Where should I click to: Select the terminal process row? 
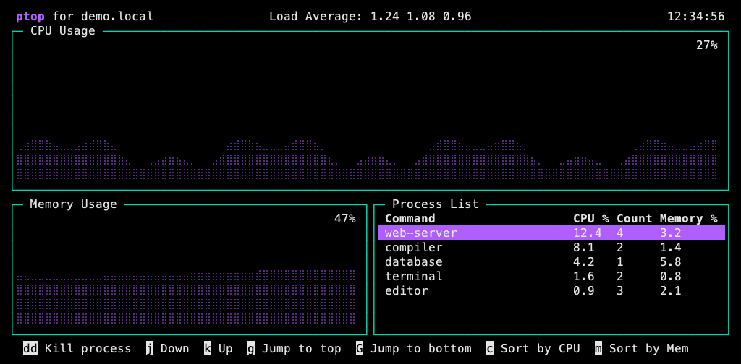pos(551,276)
